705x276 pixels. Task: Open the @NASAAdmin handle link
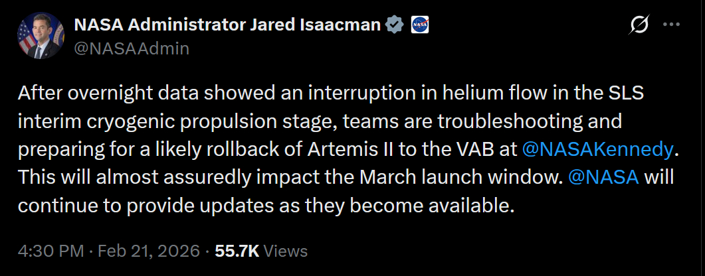(x=132, y=48)
